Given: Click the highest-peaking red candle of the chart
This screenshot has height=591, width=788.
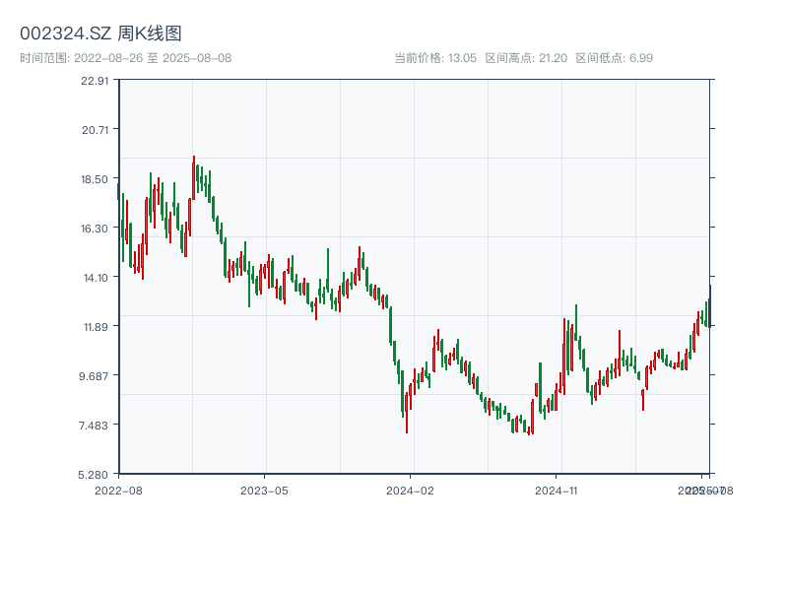Looking at the screenshot, I should click(x=193, y=177).
